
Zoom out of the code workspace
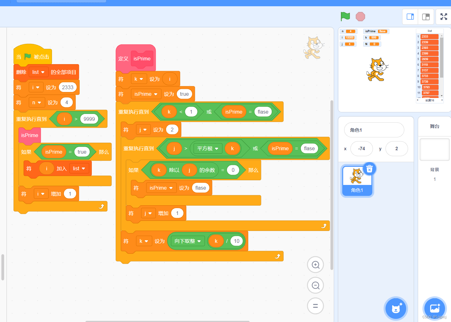tap(316, 285)
